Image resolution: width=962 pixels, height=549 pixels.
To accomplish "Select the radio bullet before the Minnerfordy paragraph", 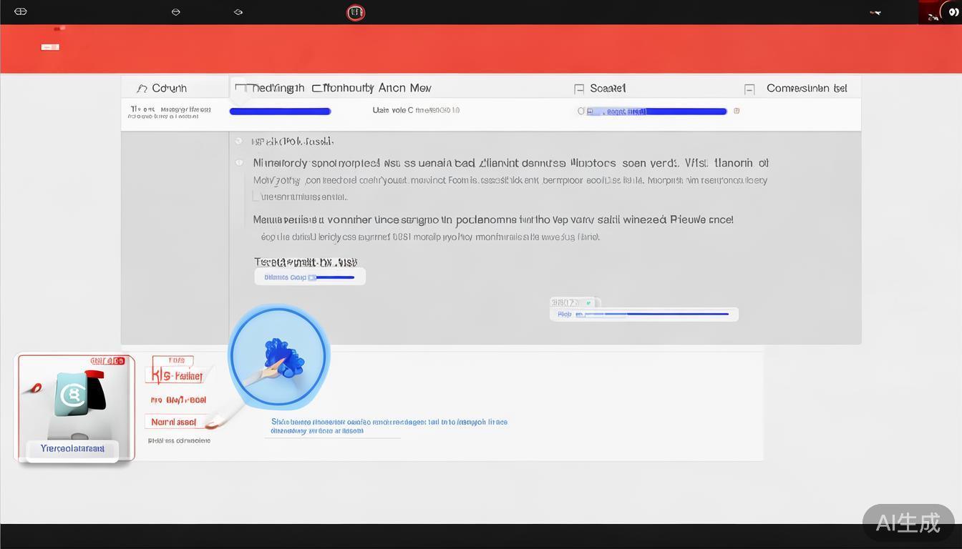I will coord(239,163).
